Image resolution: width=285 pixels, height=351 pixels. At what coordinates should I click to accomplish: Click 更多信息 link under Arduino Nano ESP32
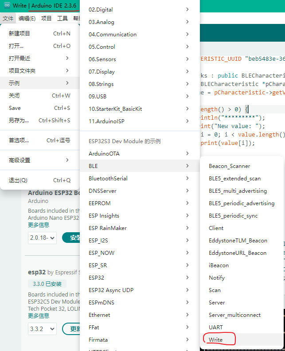pos(39,225)
